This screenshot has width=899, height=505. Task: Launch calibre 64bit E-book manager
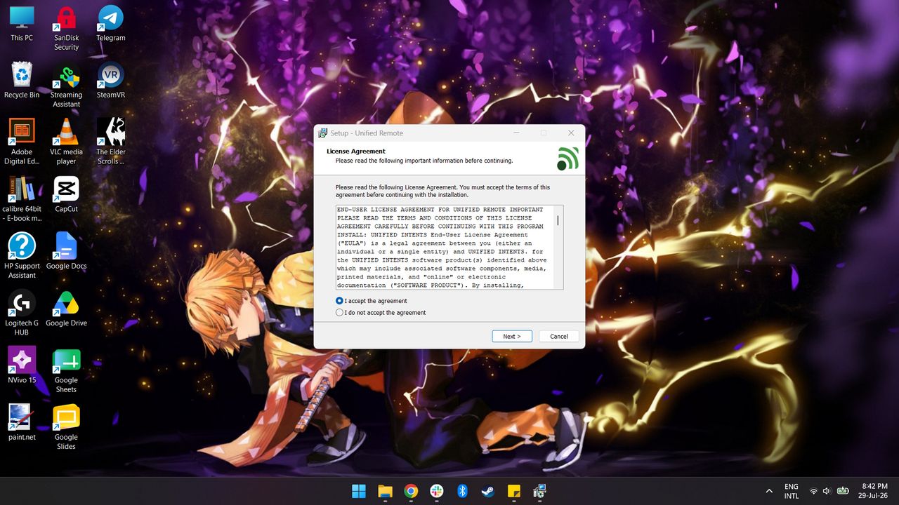tap(22, 198)
